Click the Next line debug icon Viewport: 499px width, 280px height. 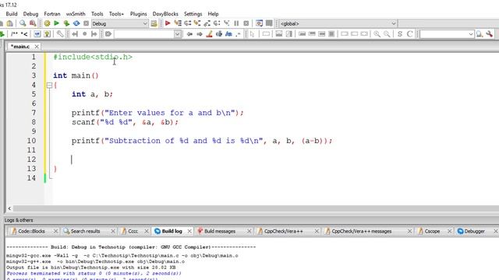point(187,23)
